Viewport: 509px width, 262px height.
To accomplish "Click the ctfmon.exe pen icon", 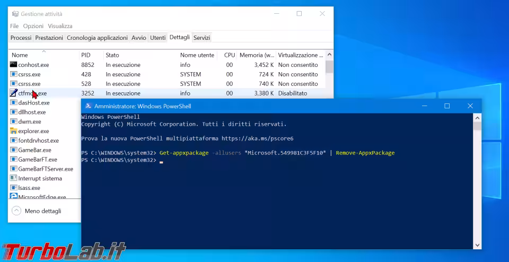I will [x=13, y=93].
